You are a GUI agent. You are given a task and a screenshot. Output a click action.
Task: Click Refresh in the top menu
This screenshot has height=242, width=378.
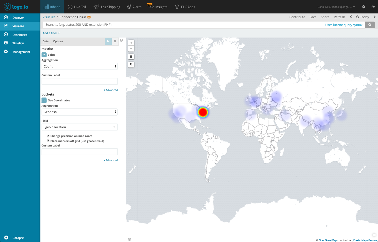[339, 17]
